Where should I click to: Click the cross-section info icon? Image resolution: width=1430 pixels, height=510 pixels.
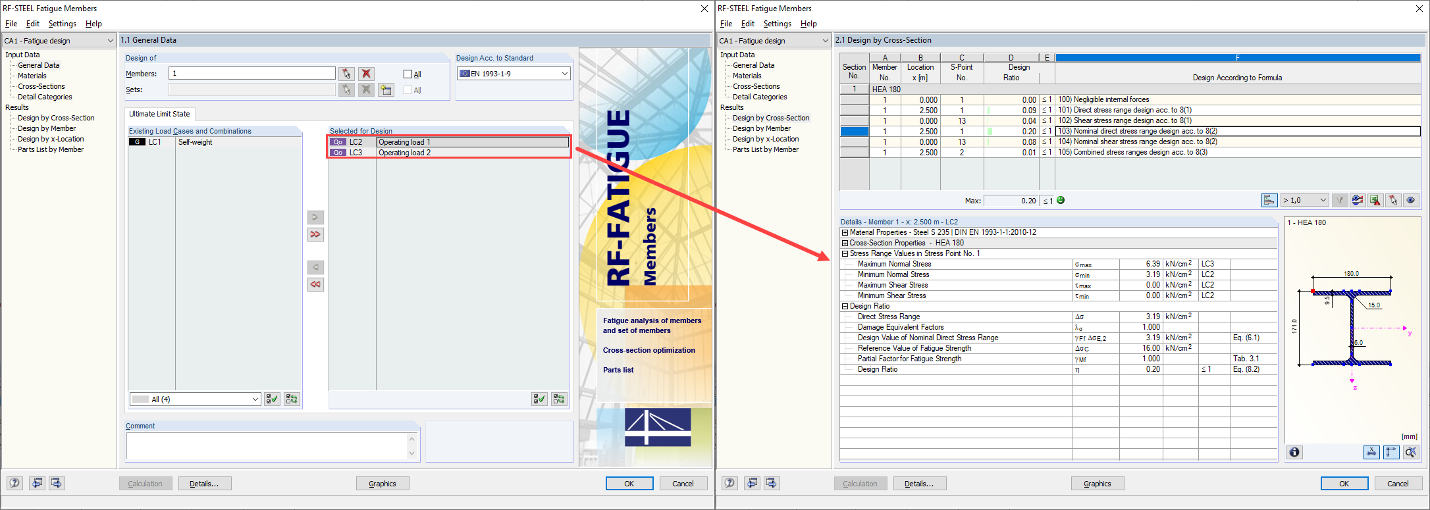[1294, 452]
